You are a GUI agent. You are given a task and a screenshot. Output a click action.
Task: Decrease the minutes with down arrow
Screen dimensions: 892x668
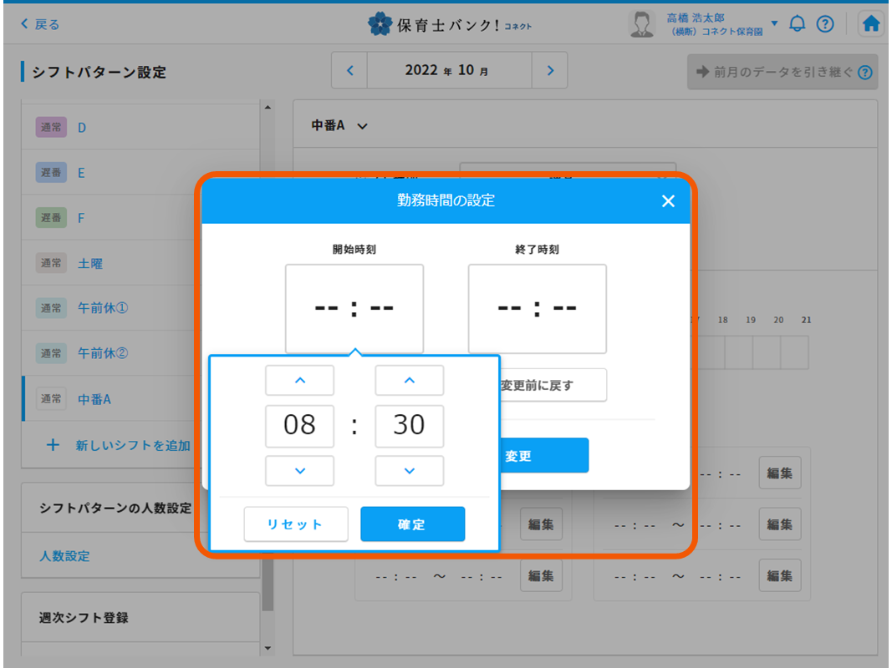(409, 471)
